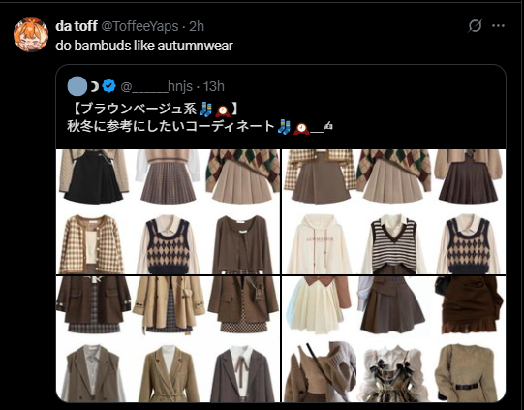Click the 13h quoted tweet timestamp
Image resolution: width=524 pixels, height=410 pixels.
coord(214,86)
